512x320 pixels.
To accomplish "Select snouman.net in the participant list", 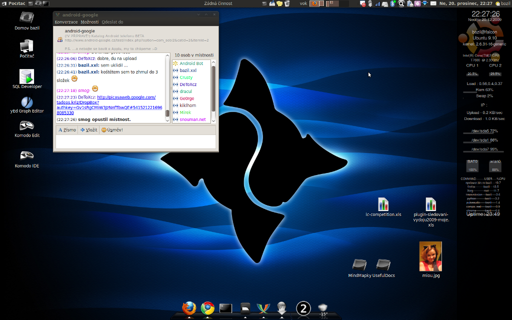I will tap(192, 119).
